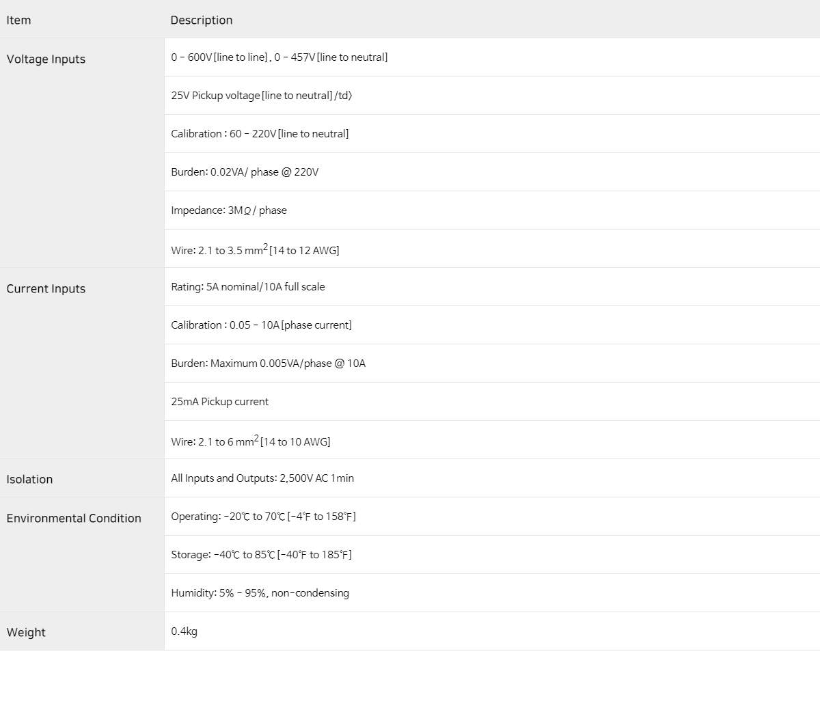
Task: Click the Environmental Condition row label
Action: pyautogui.click(x=74, y=518)
